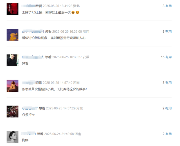
Task: Click the red poster avatar of the Hubei commenter
Action: point(12,9)
